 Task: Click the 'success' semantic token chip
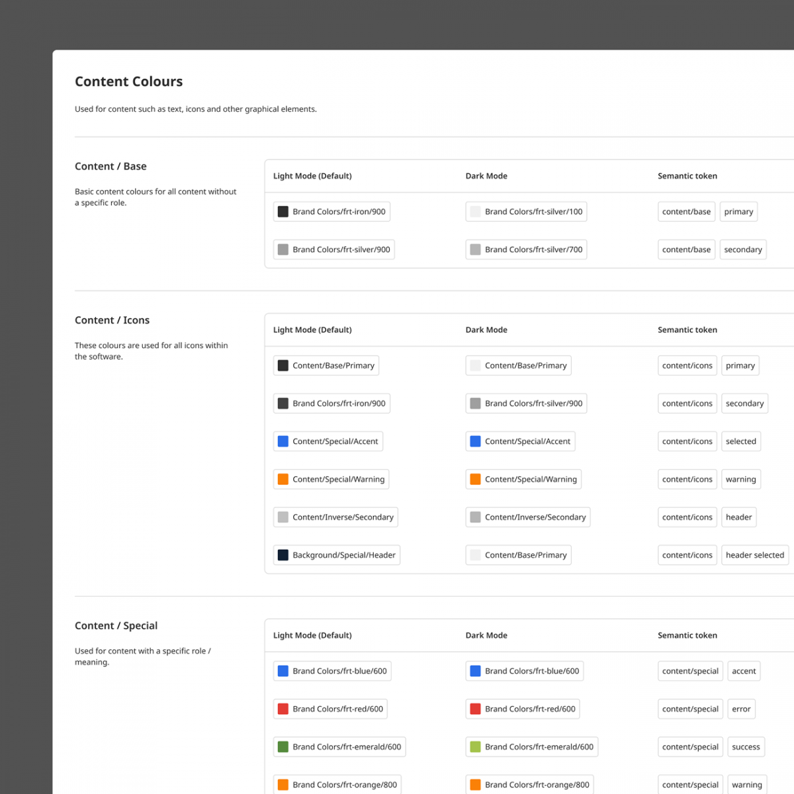pyautogui.click(x=746, y=747)
